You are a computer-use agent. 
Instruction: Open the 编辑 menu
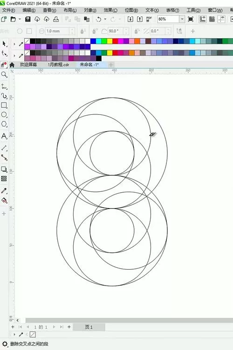coord(29,10)
